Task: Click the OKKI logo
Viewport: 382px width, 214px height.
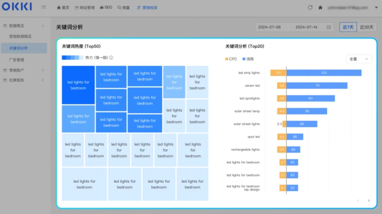Action: [17, 7]
